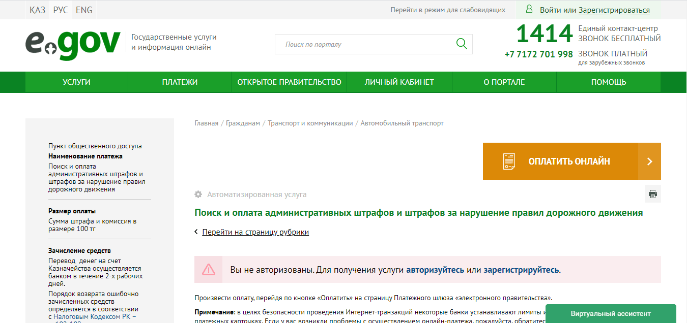Click the Транспорт и коммуникации breadcrumb
Image resolution: width=687 pixels, height=323 pixels.
(310, 123)
